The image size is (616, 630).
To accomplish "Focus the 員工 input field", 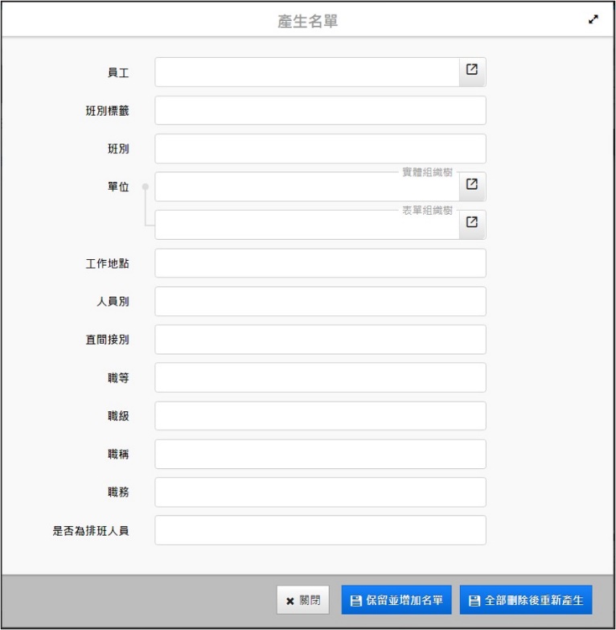I will [306, 72].
